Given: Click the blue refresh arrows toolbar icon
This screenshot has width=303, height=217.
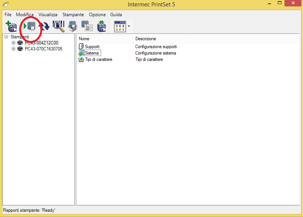Looking at the screenshot, I should point(44,26).
